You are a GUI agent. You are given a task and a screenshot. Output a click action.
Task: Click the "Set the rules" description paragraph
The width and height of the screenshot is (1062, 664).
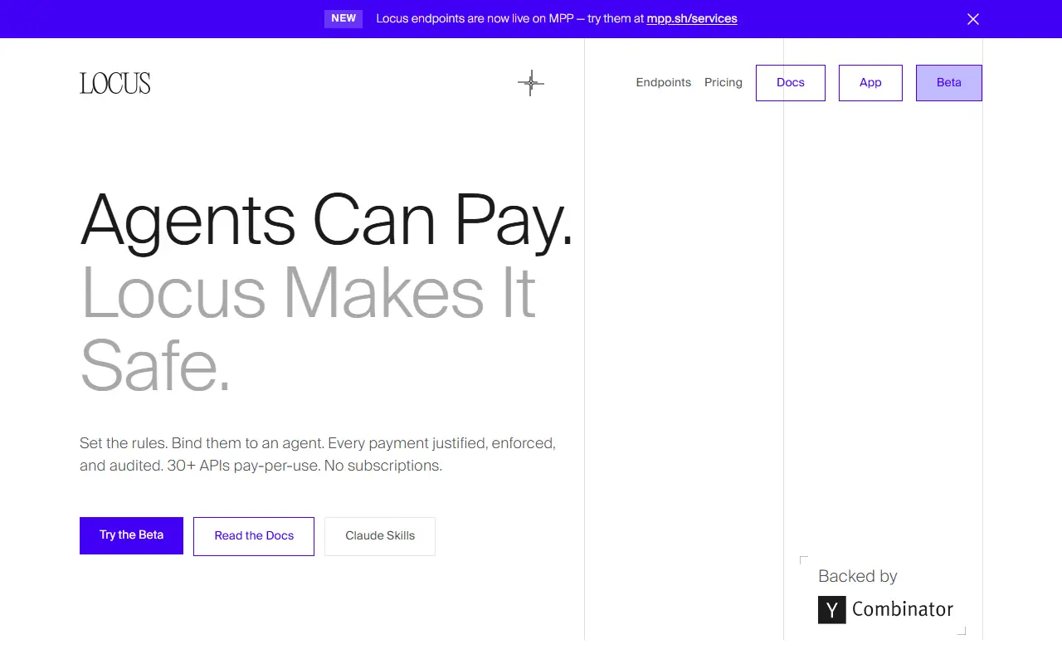(x=318, y=454)
